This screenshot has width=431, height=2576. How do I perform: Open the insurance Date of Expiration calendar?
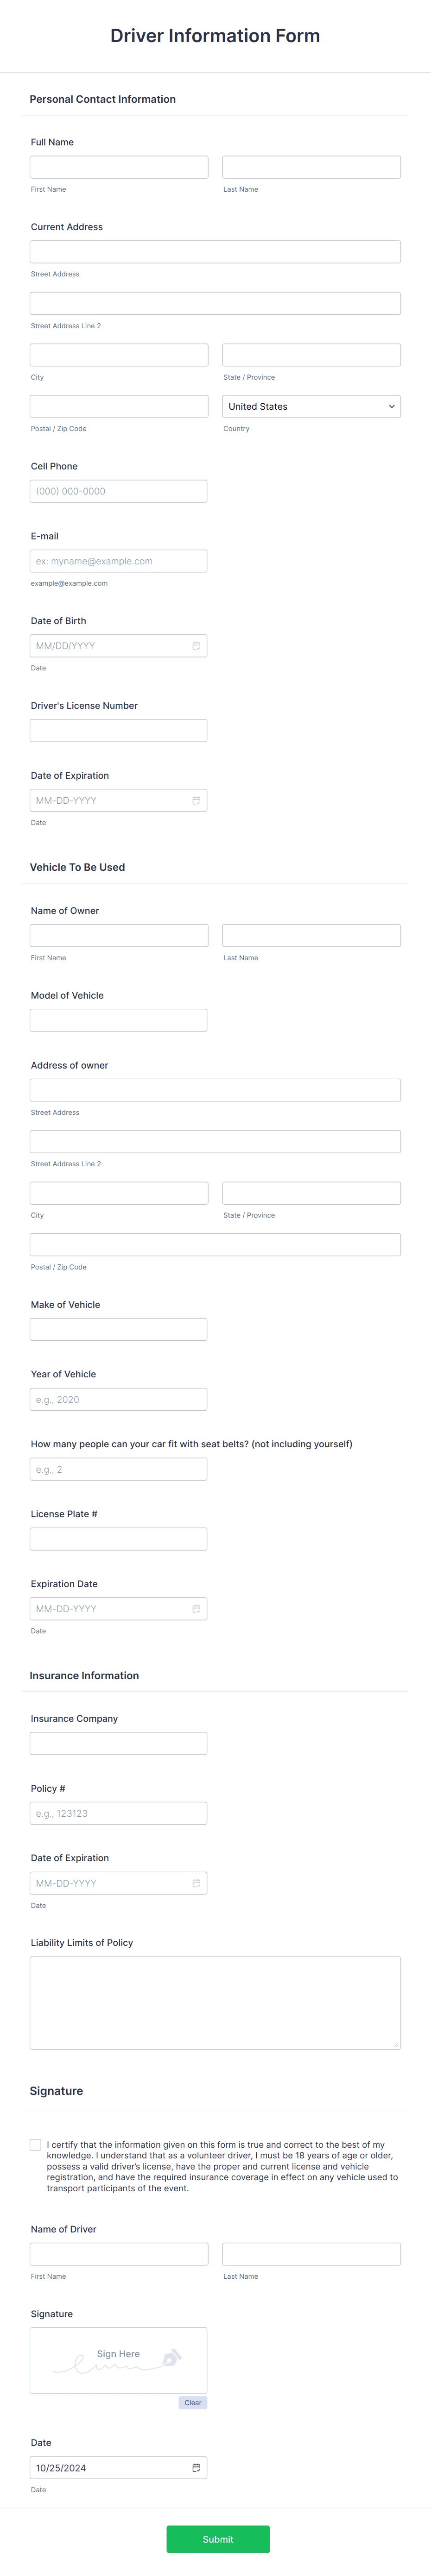pyautogui.click(x=196, y=1882)
